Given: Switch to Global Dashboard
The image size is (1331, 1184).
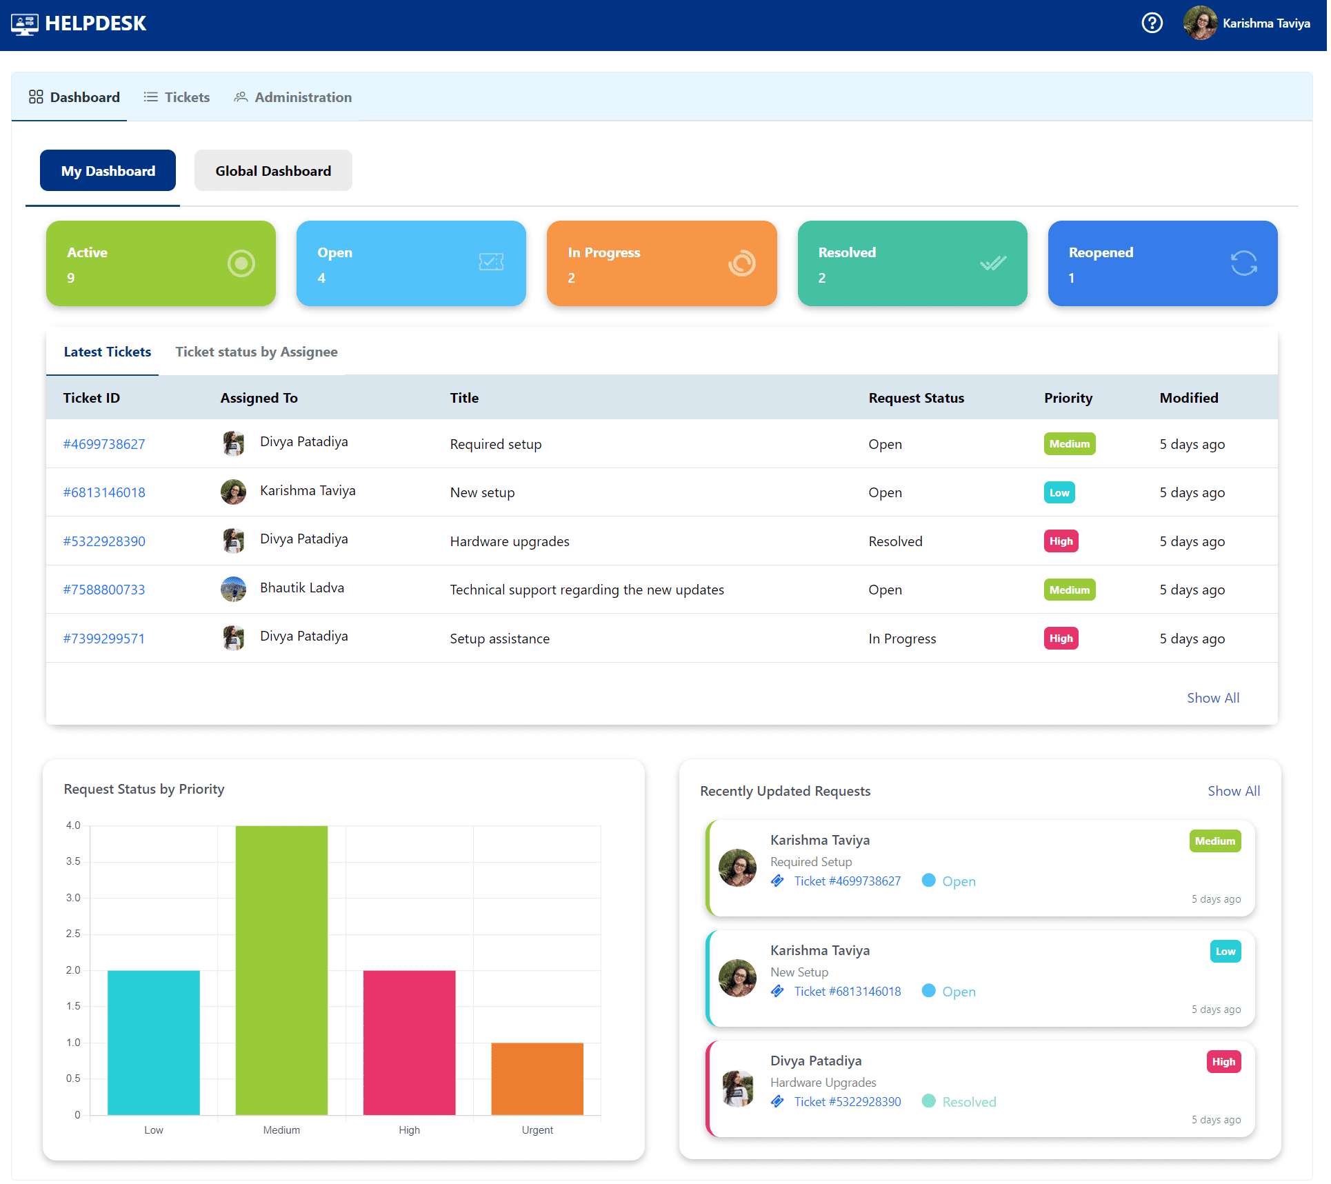Looking at the screenshot, I should (273, 171).
